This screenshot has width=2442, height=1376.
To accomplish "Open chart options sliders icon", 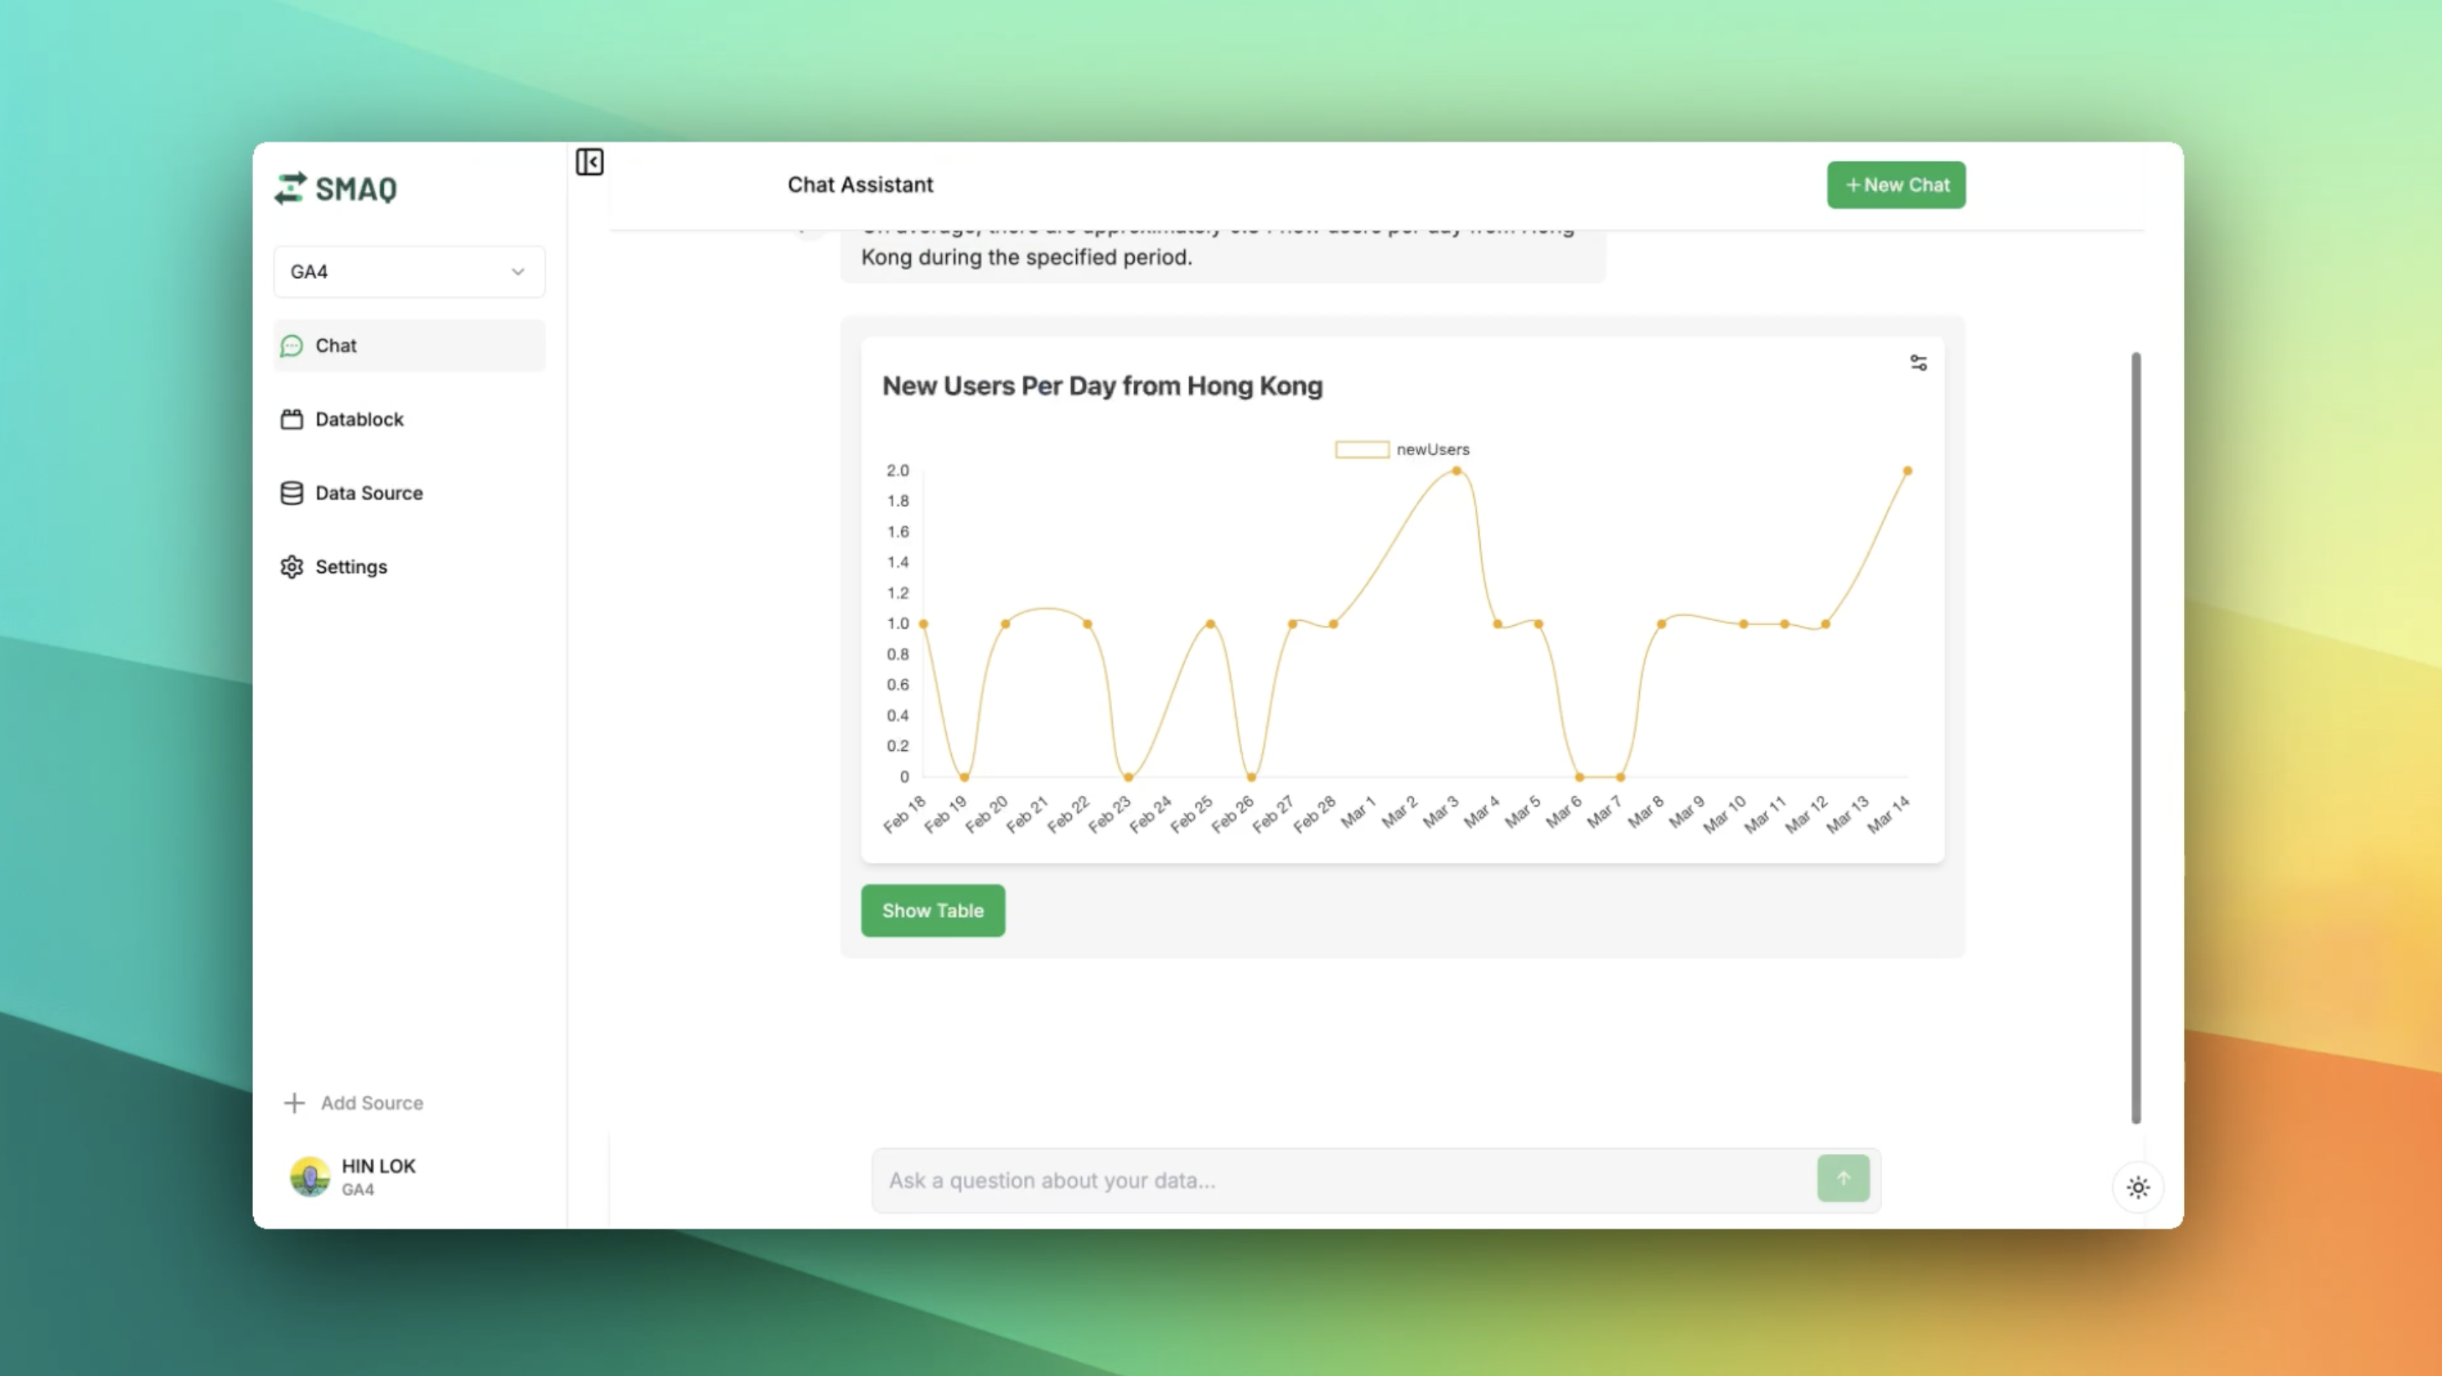I will tap(1917, 363).
